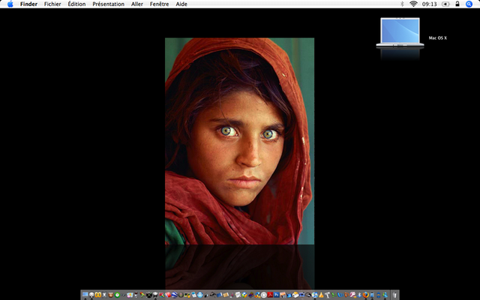The image size is (480, 300).
Task: Open the Trash in the Dock
Action: 394,295
